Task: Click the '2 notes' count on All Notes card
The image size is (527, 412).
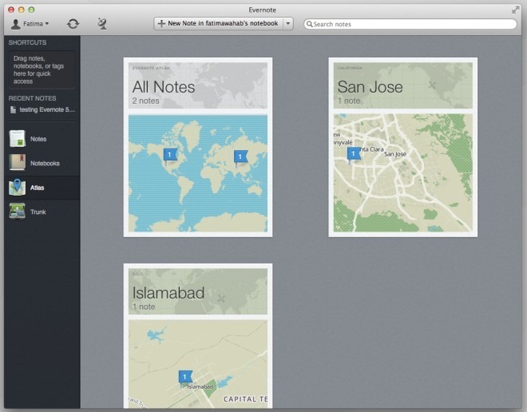Action: tap(145, 101)
